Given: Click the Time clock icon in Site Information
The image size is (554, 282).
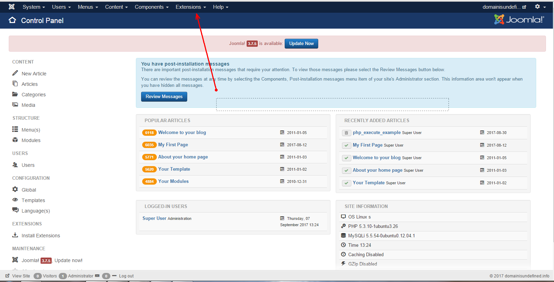Looking at the screenshot, I should click(x=343, y=245).
